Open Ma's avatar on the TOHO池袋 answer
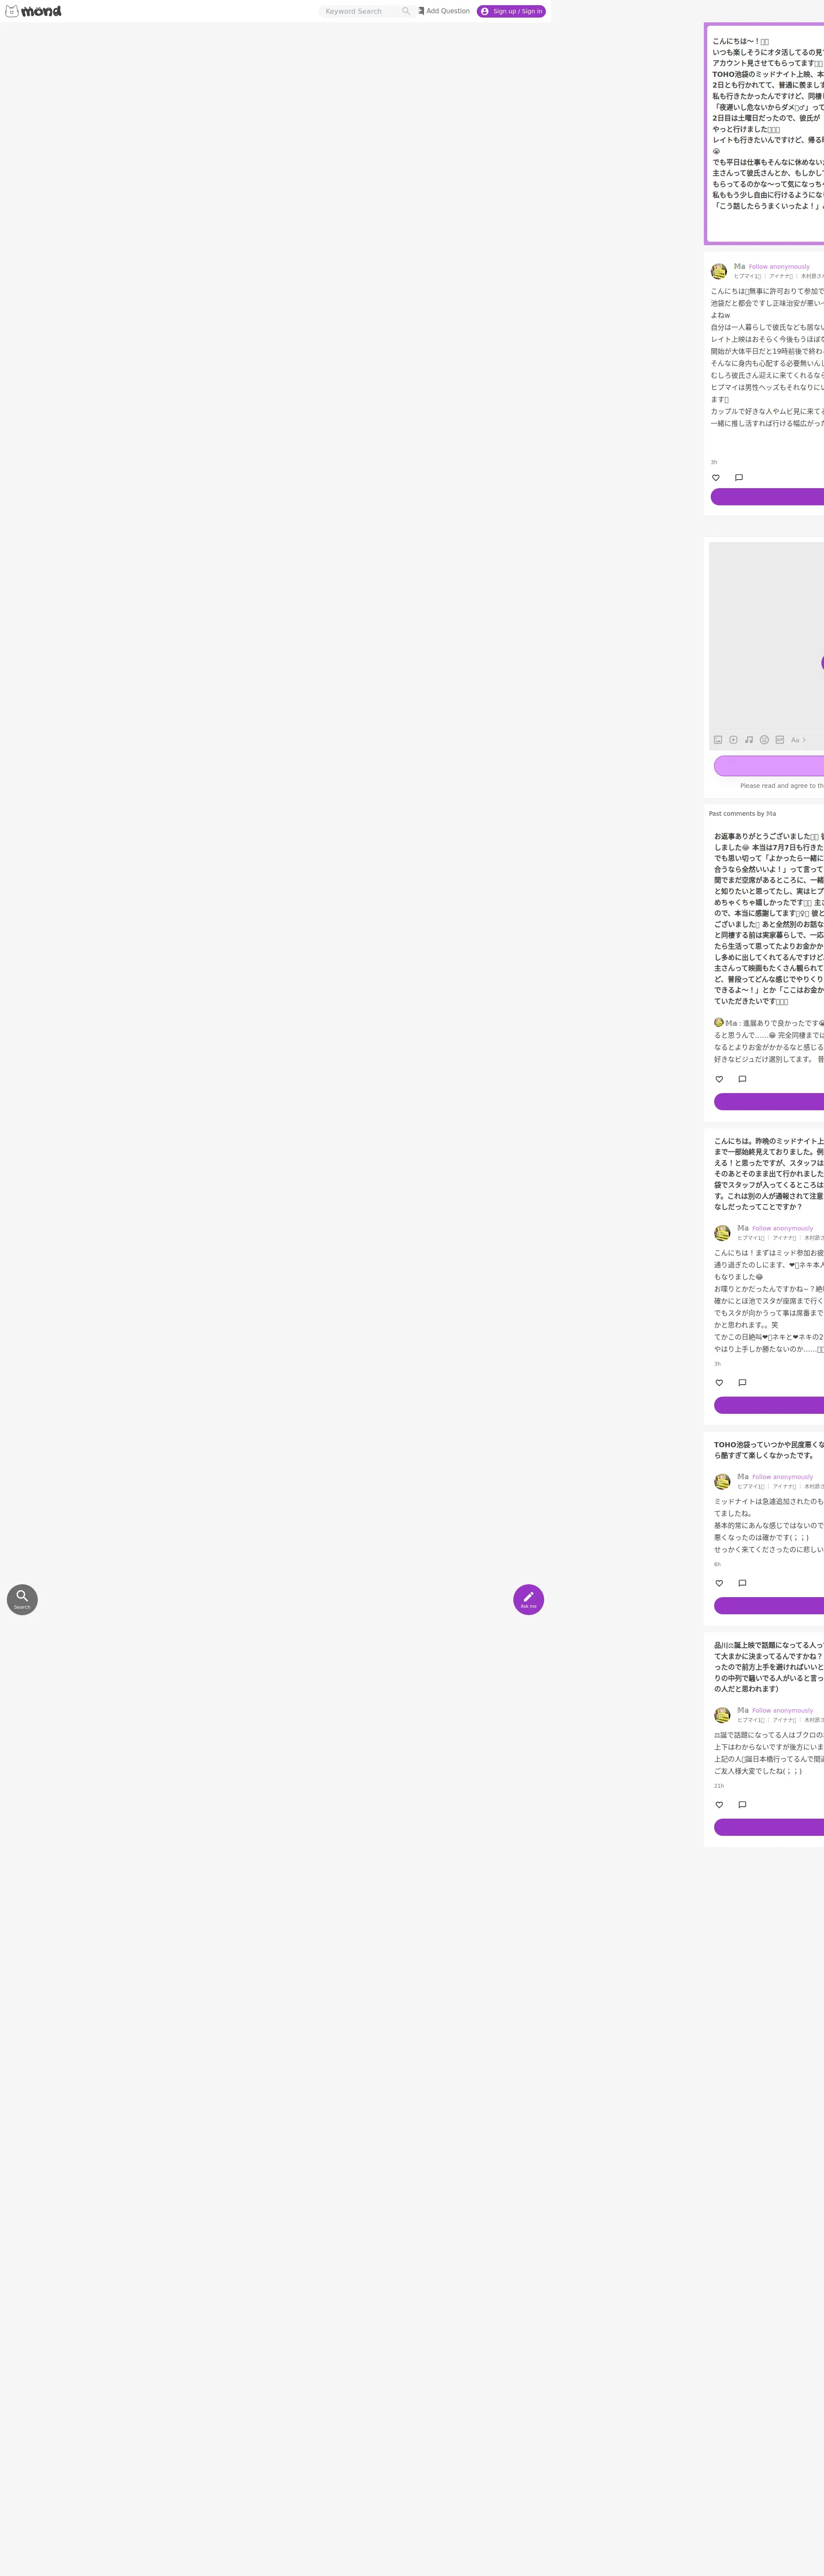 click(722, 1481)
